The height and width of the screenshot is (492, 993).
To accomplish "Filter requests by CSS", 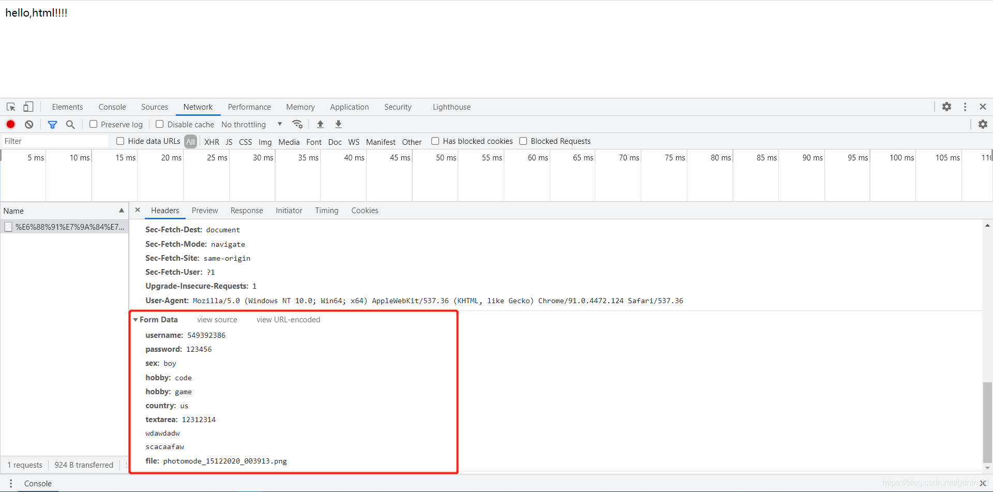I will pos(246,142).
